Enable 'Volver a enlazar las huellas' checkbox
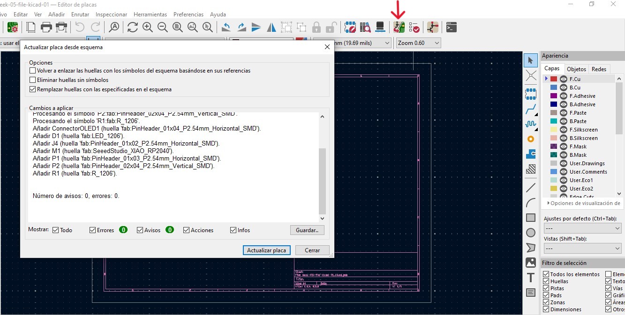Image resolution: width=625 pixels, height=315 pixels. point(32,71)
